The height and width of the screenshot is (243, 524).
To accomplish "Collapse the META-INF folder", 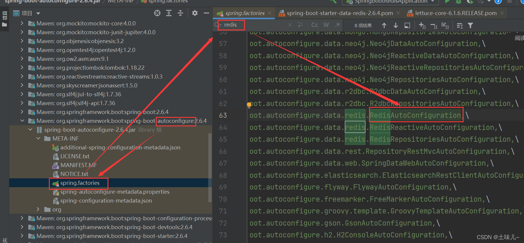I will tap(38, 138).
